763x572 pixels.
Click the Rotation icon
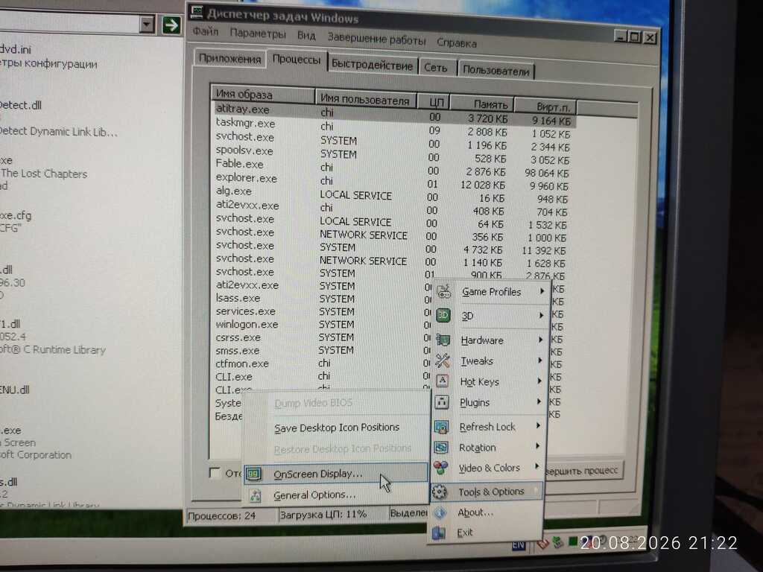pyautogui.click(x=441, y=447)
